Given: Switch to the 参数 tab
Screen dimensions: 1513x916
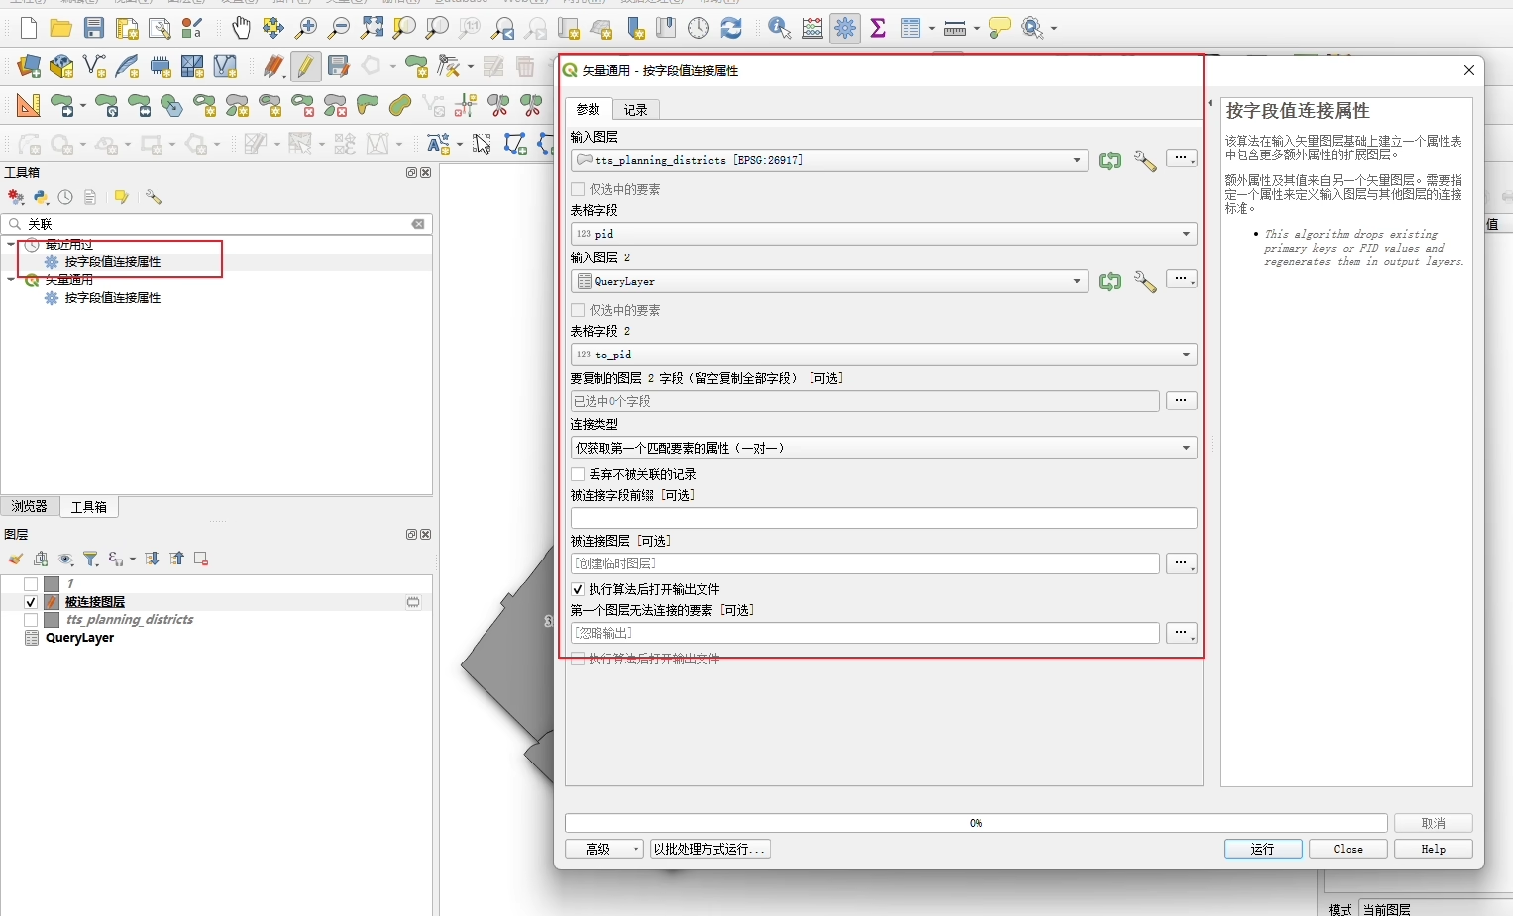Looking at the screenshot, I should click(589, 109).
